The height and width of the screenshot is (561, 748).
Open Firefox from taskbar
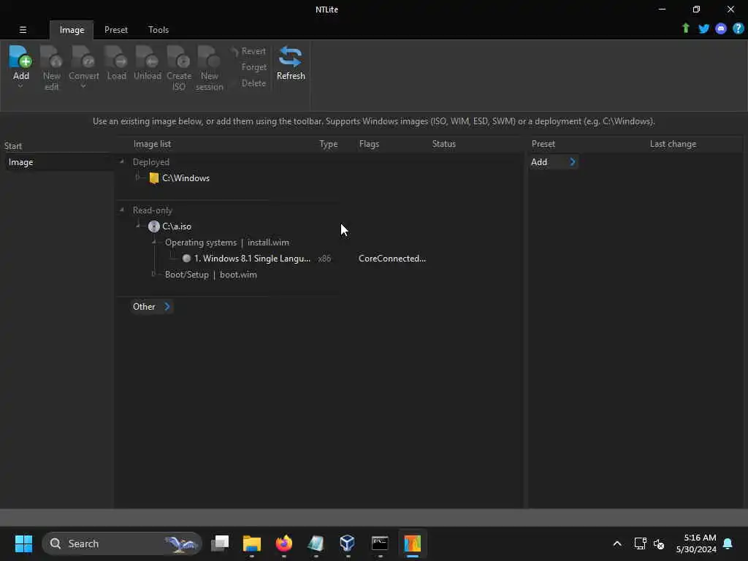click(284, 543)
